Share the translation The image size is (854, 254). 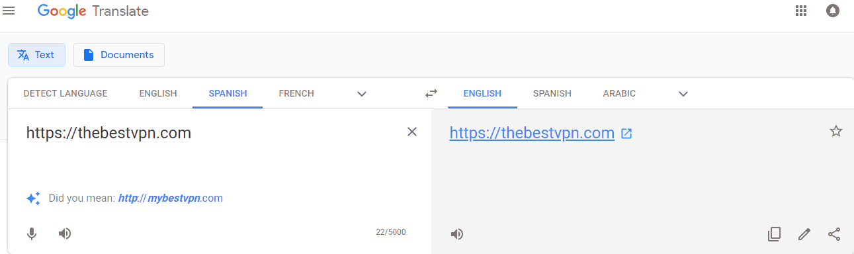834,234
